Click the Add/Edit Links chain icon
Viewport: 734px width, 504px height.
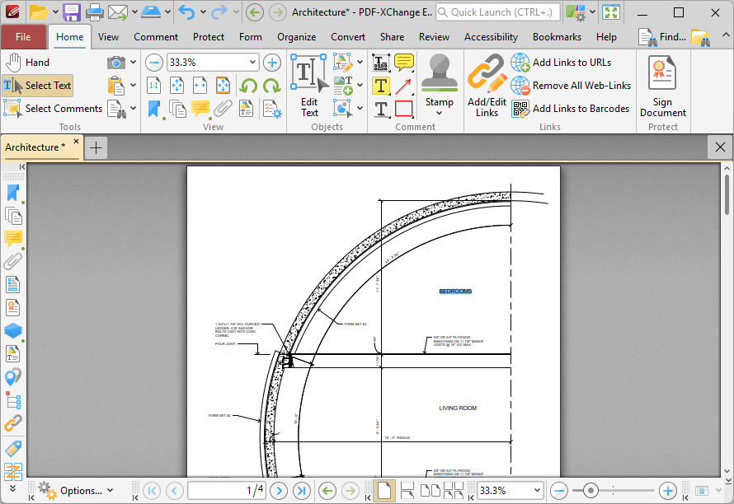click(x=487, y=86)
